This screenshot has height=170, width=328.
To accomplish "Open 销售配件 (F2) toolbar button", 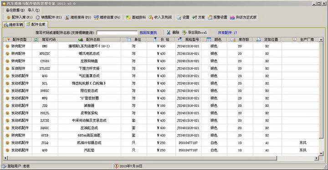I will tap(49, 17).
